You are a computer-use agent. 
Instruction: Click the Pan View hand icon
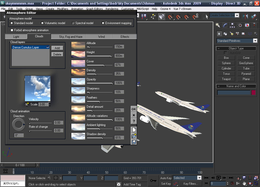coord(244,183)
